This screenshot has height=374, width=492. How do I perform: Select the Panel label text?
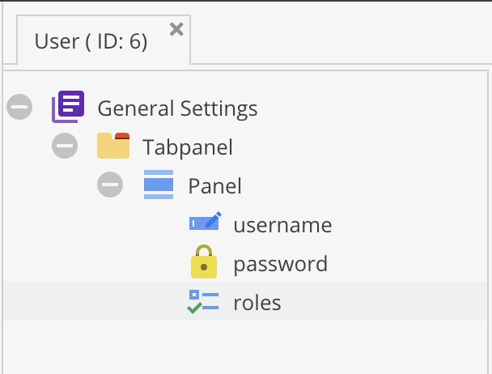[215, 186]
